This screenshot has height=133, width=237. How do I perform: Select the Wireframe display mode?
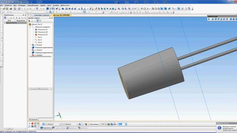point(153,8)
